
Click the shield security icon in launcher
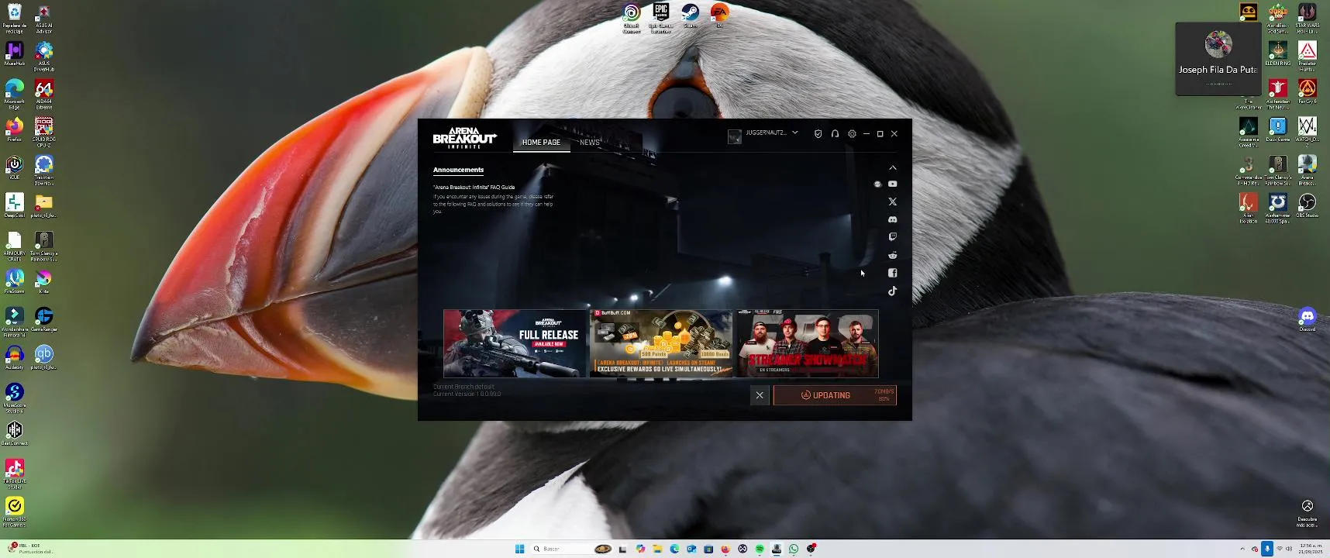coord(818,133)
